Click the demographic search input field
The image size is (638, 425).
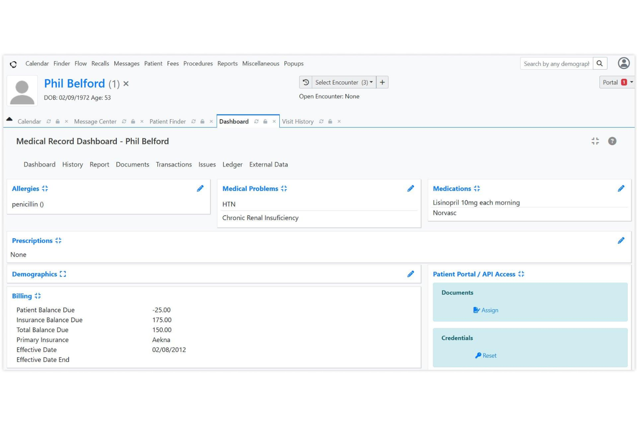(556, 63)
